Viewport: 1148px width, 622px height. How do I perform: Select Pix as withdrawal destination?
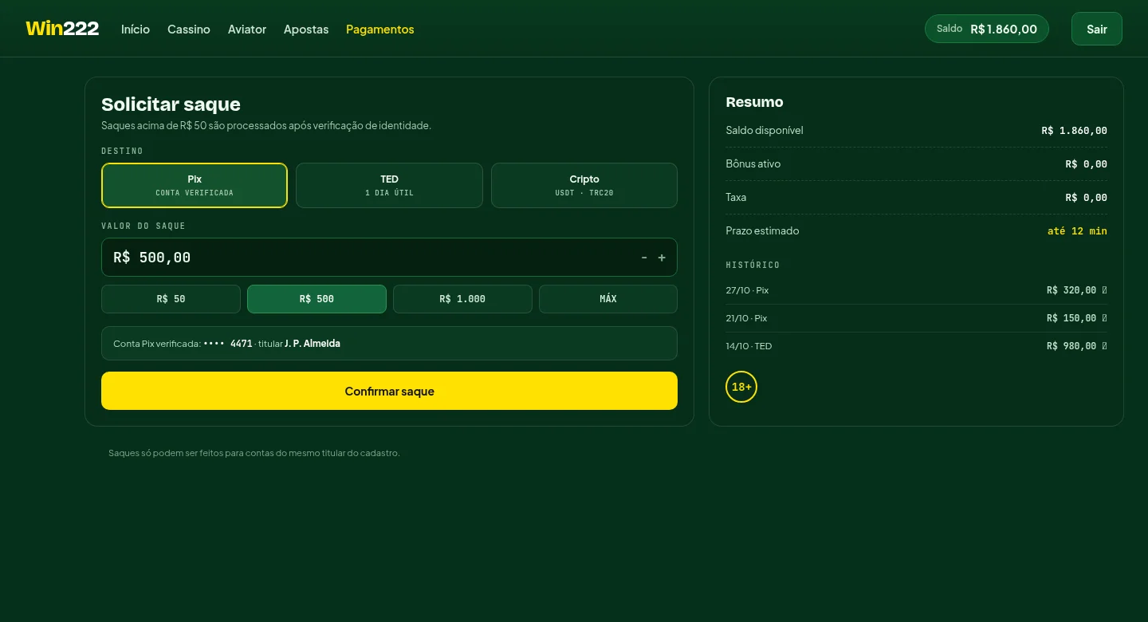click(195, 185)
